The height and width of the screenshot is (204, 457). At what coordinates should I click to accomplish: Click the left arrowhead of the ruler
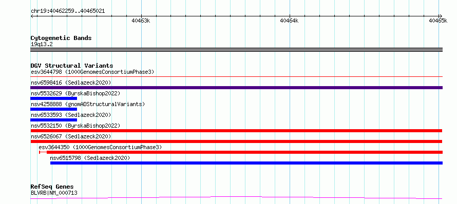point(32,16)
